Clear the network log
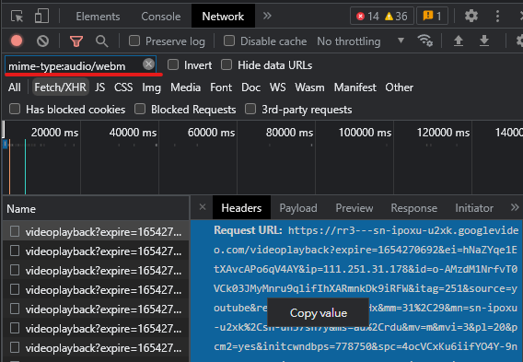The width and height of the screenshot is (523, 362). (x=42, y=41)
